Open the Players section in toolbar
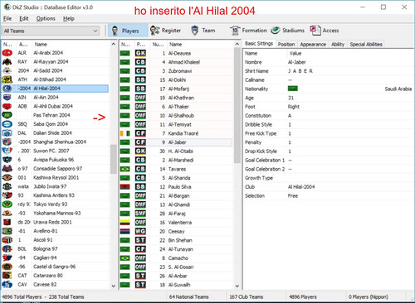The image size is (415, 303). (x=128, y=31)
